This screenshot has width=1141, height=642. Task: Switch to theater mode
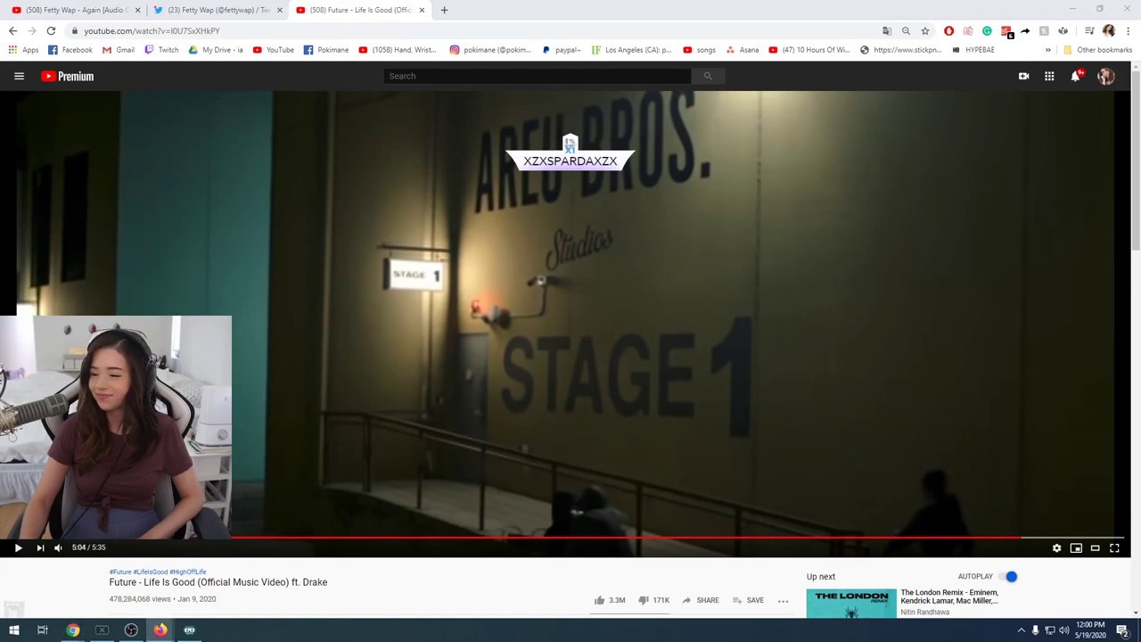pyautogui.click(x=1095, y=547)
